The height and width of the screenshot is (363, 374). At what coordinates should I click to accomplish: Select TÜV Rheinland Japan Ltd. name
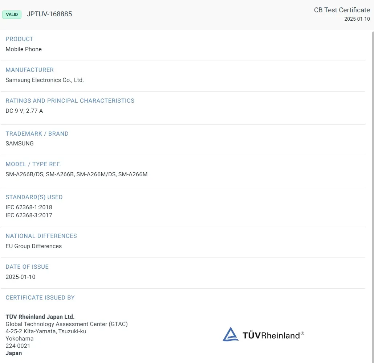pos(40,317)
